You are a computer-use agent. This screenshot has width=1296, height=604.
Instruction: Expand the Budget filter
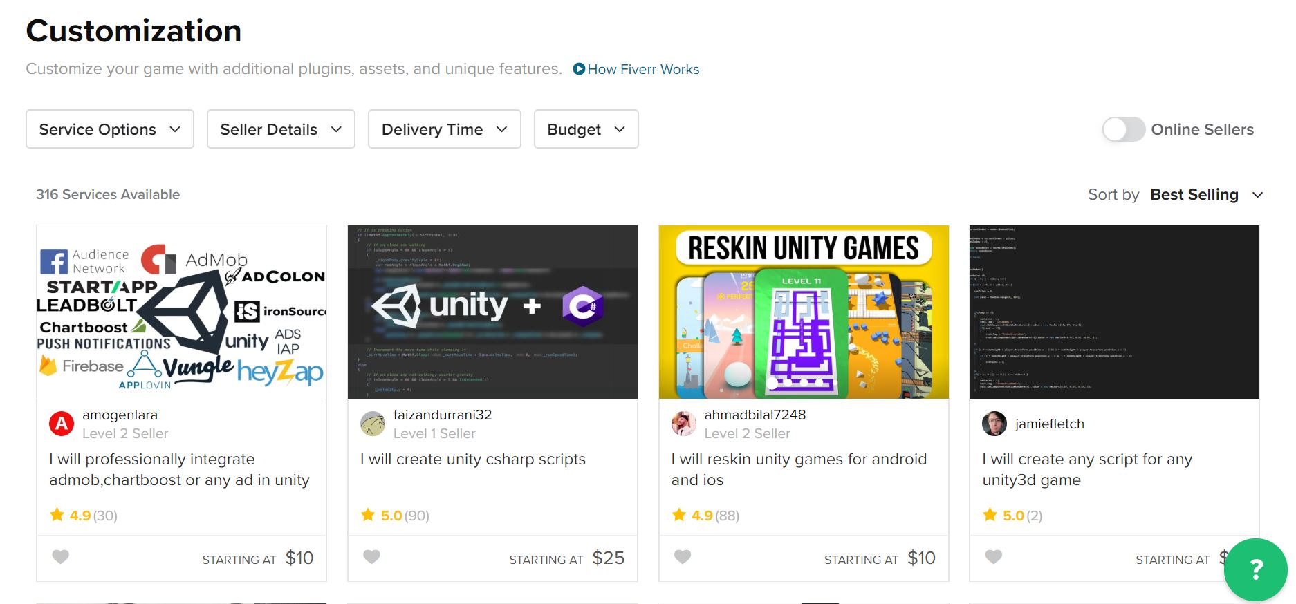[586, 129]
